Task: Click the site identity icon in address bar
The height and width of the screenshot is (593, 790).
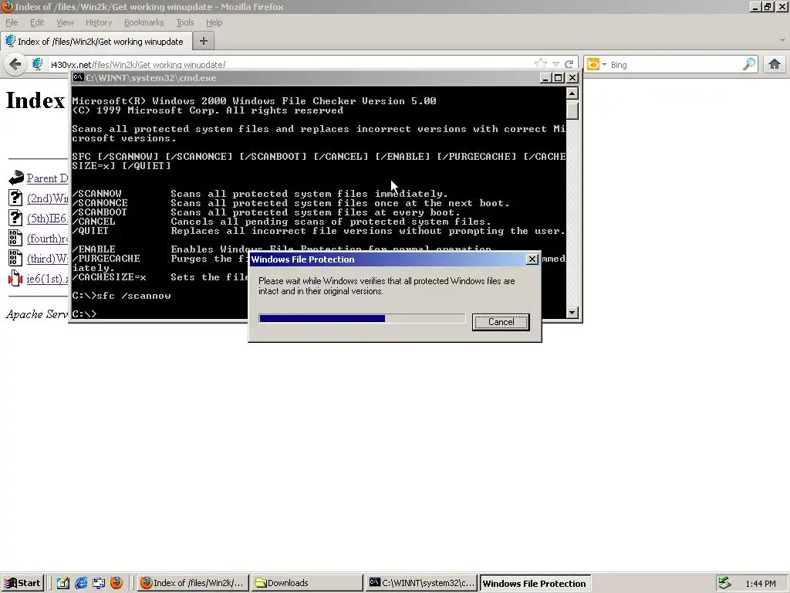Action: coord(37,65)
